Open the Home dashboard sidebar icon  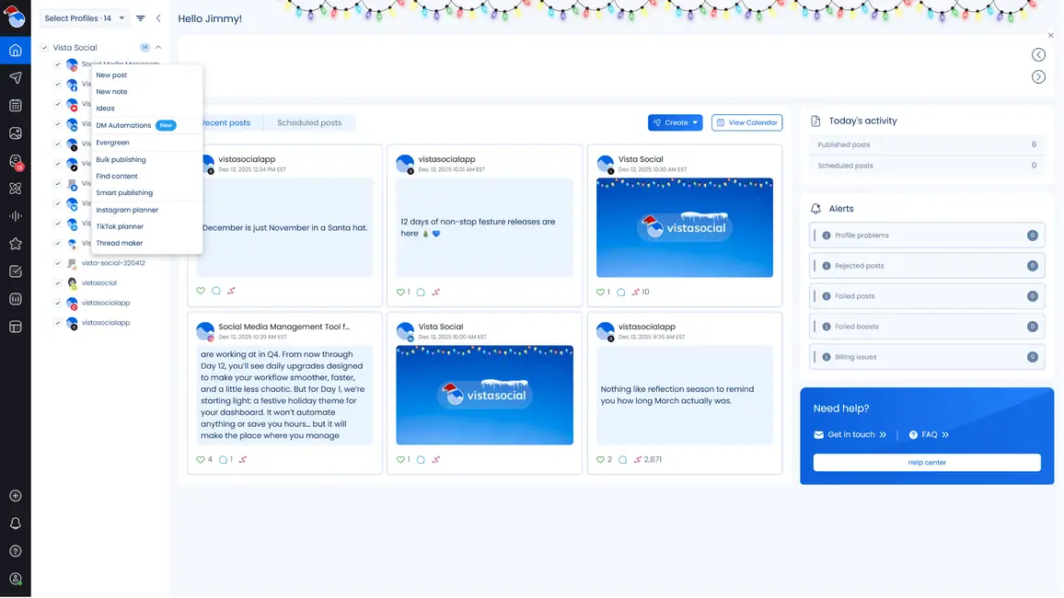coord(15,50)
